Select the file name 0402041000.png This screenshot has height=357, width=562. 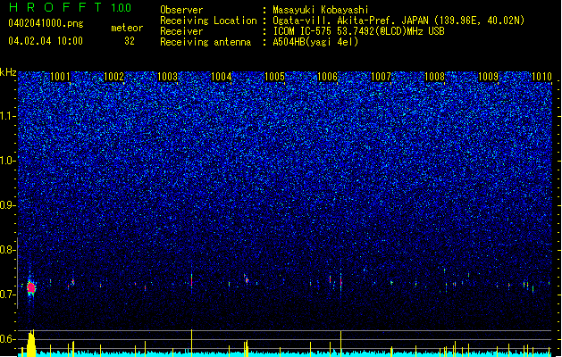click(46, 23)
